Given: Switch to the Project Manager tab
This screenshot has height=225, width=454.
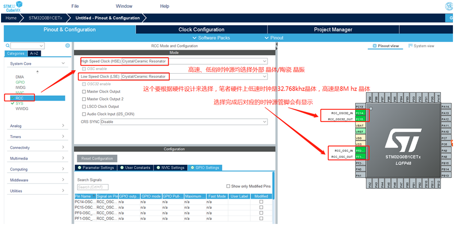Looking at the screenshot, I should point(333,30).
